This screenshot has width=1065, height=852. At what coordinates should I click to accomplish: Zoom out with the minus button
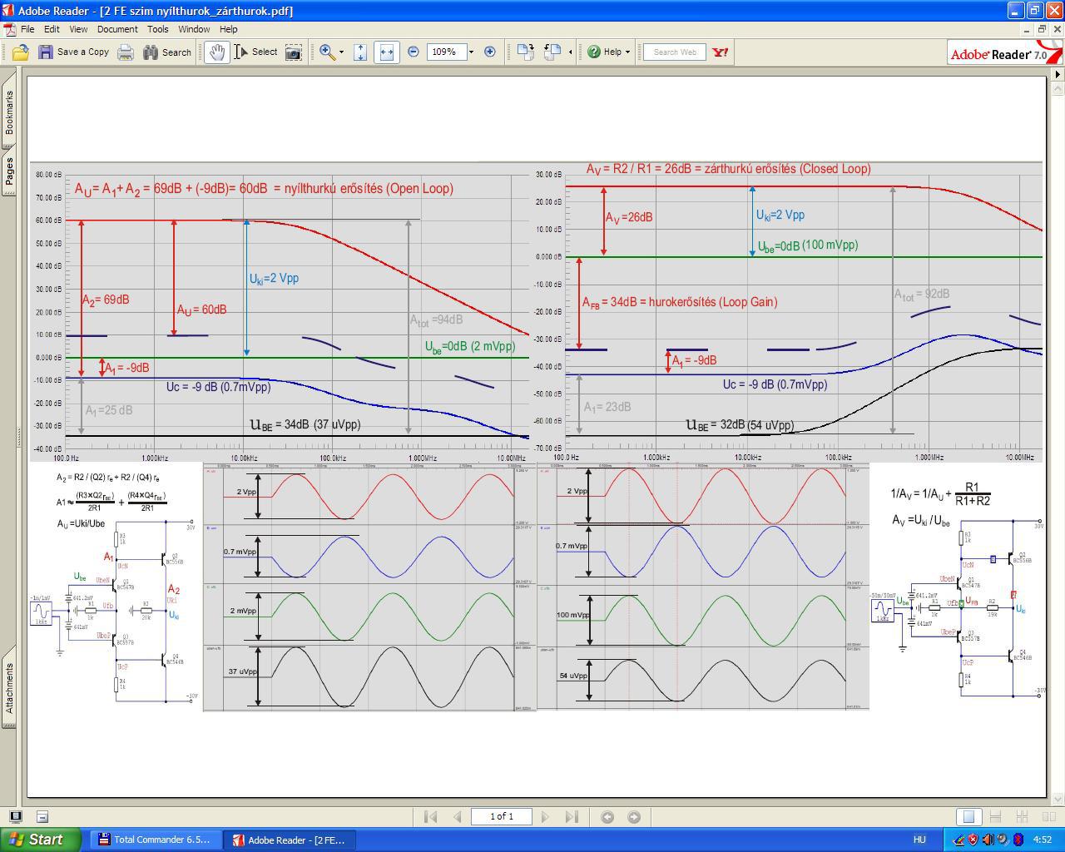[414, 52]
